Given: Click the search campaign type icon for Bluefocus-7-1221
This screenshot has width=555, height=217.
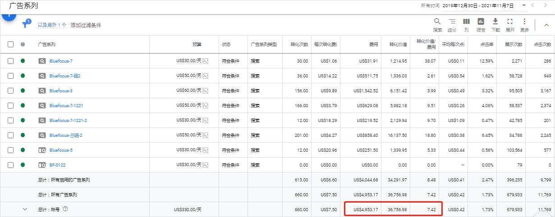Looking at the screenshot, I should [42, 105].
